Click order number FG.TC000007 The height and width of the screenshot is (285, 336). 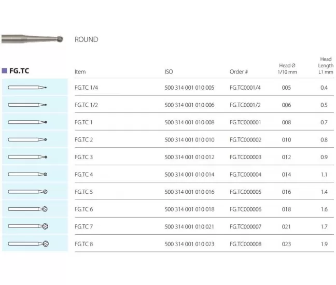(245, 226)
